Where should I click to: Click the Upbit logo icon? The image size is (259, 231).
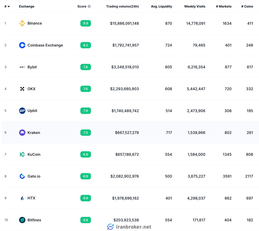(22, 111)
